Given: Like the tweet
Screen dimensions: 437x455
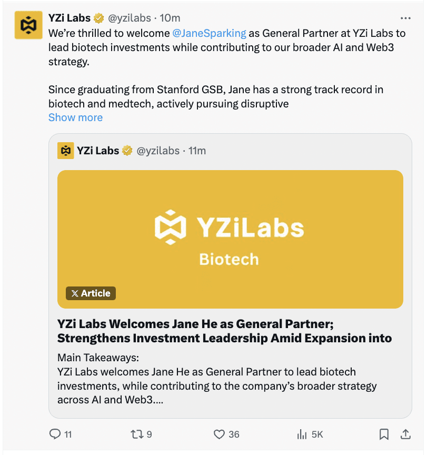Looking at the screenshot, I should click(x=219, y=434).
